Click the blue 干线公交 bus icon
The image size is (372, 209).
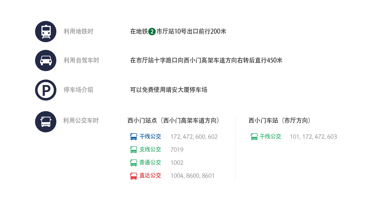(134, 137)
